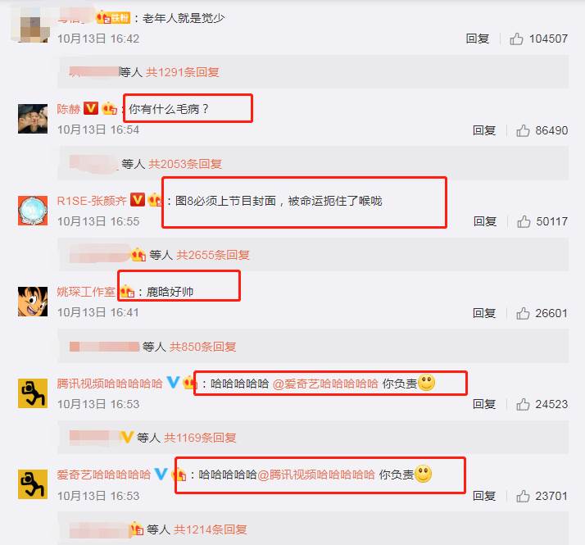Open the @爱奇艺哈哈哈哈哈 mention link

[x=325, y=384]
